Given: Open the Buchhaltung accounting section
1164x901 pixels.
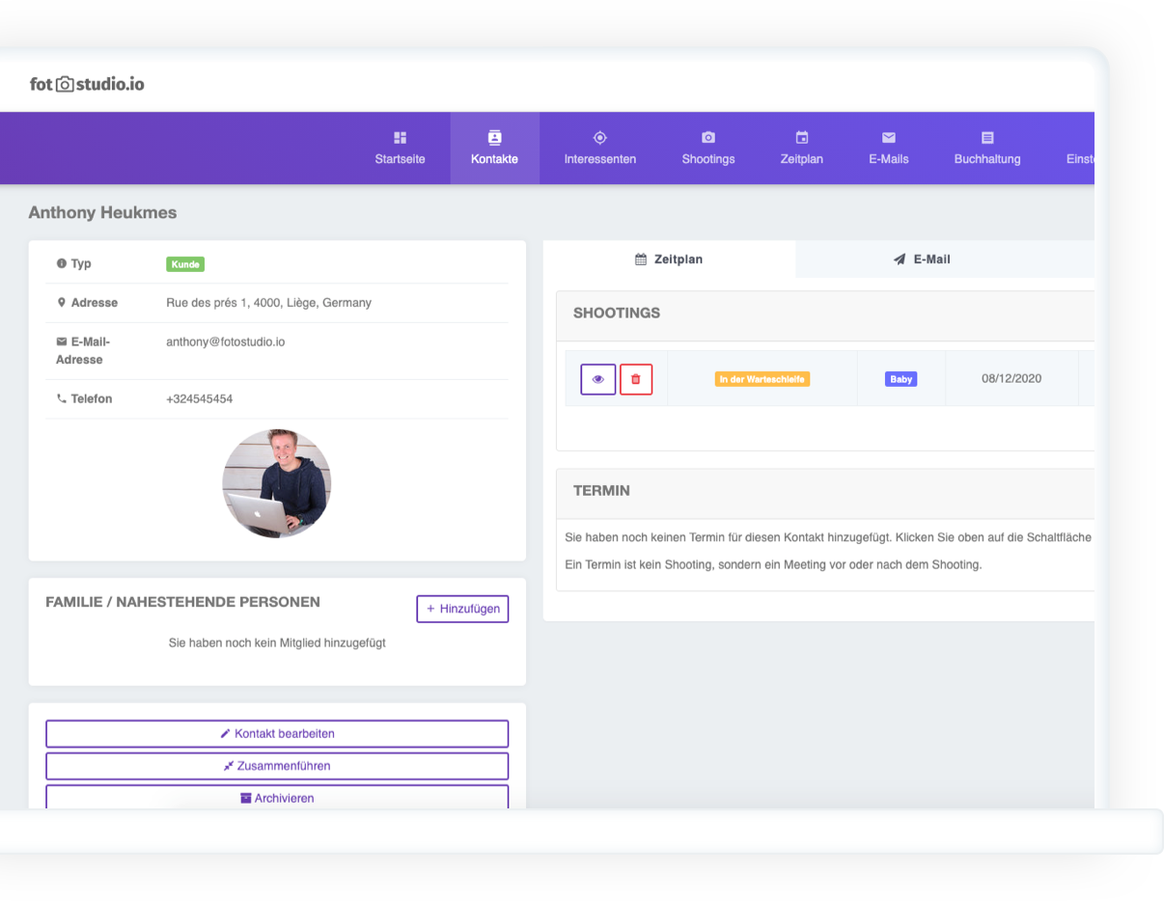Looking at the screenshot, I should coord(986,149).
